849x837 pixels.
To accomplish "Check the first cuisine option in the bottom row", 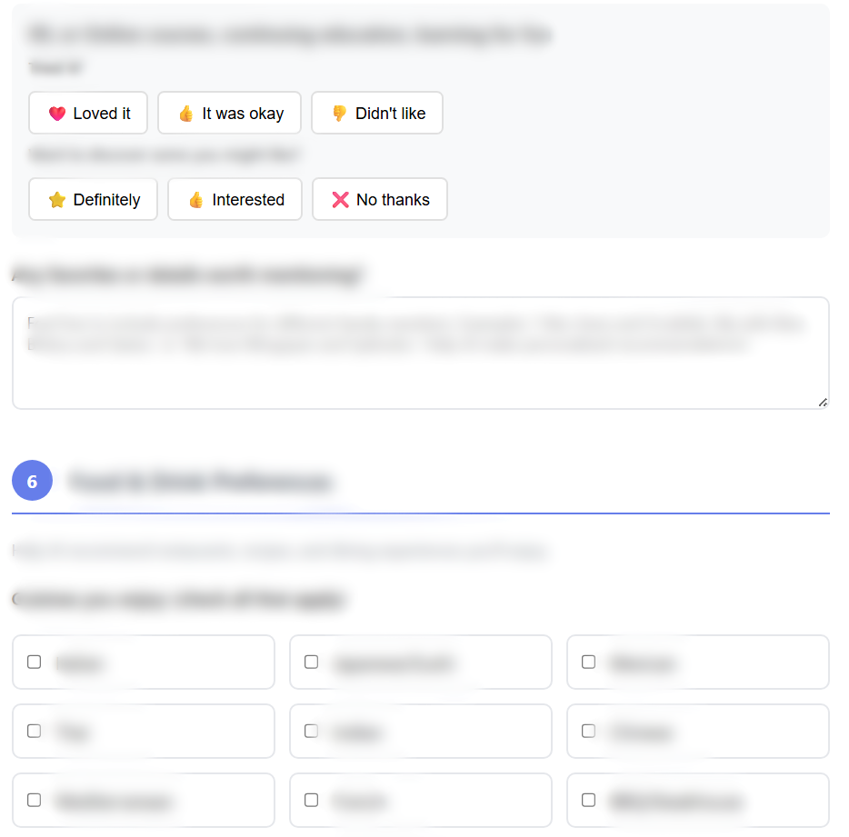I will (x=34, y=800).
